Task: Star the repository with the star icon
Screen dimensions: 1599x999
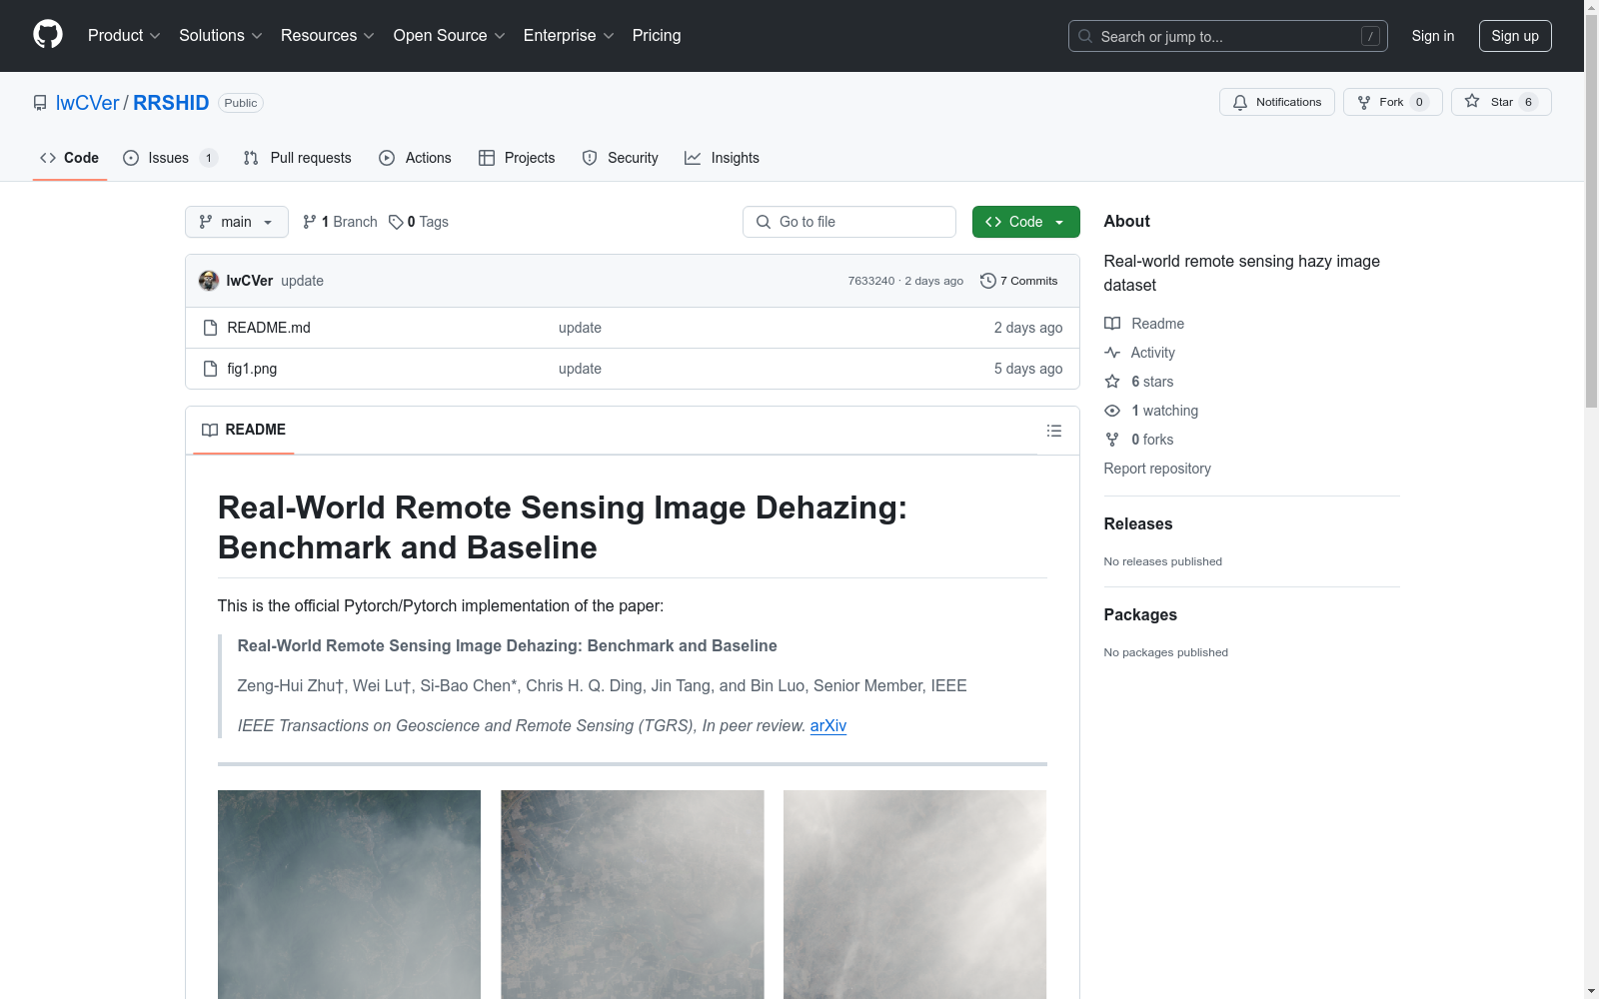Action: click(1471, 101)
